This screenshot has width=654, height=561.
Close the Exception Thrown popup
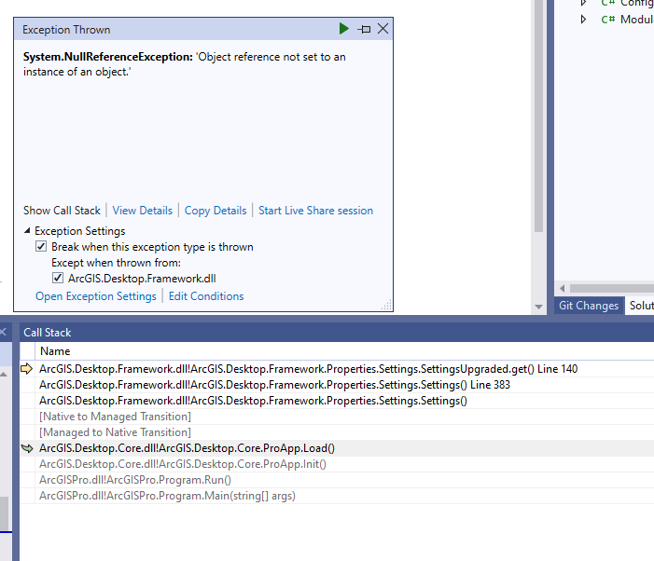pos(383,29)
